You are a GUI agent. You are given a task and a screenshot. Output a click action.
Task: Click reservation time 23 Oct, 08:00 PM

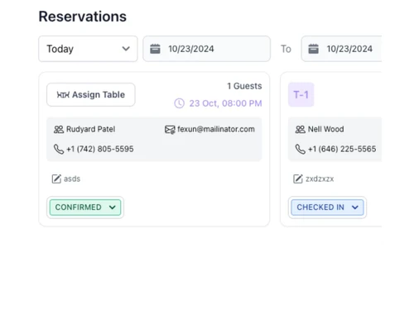pos(225,103)
